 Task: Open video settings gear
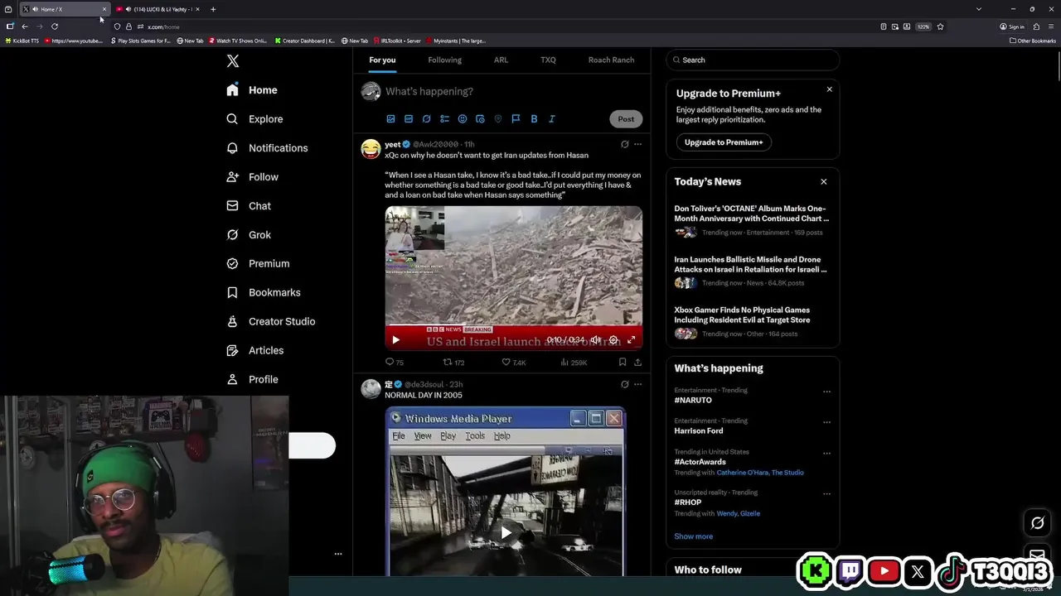coord(613,339)
